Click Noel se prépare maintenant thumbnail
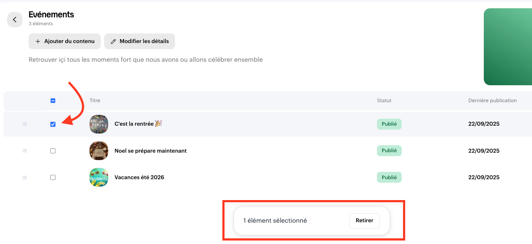The image size is (532, 244). 99,151
